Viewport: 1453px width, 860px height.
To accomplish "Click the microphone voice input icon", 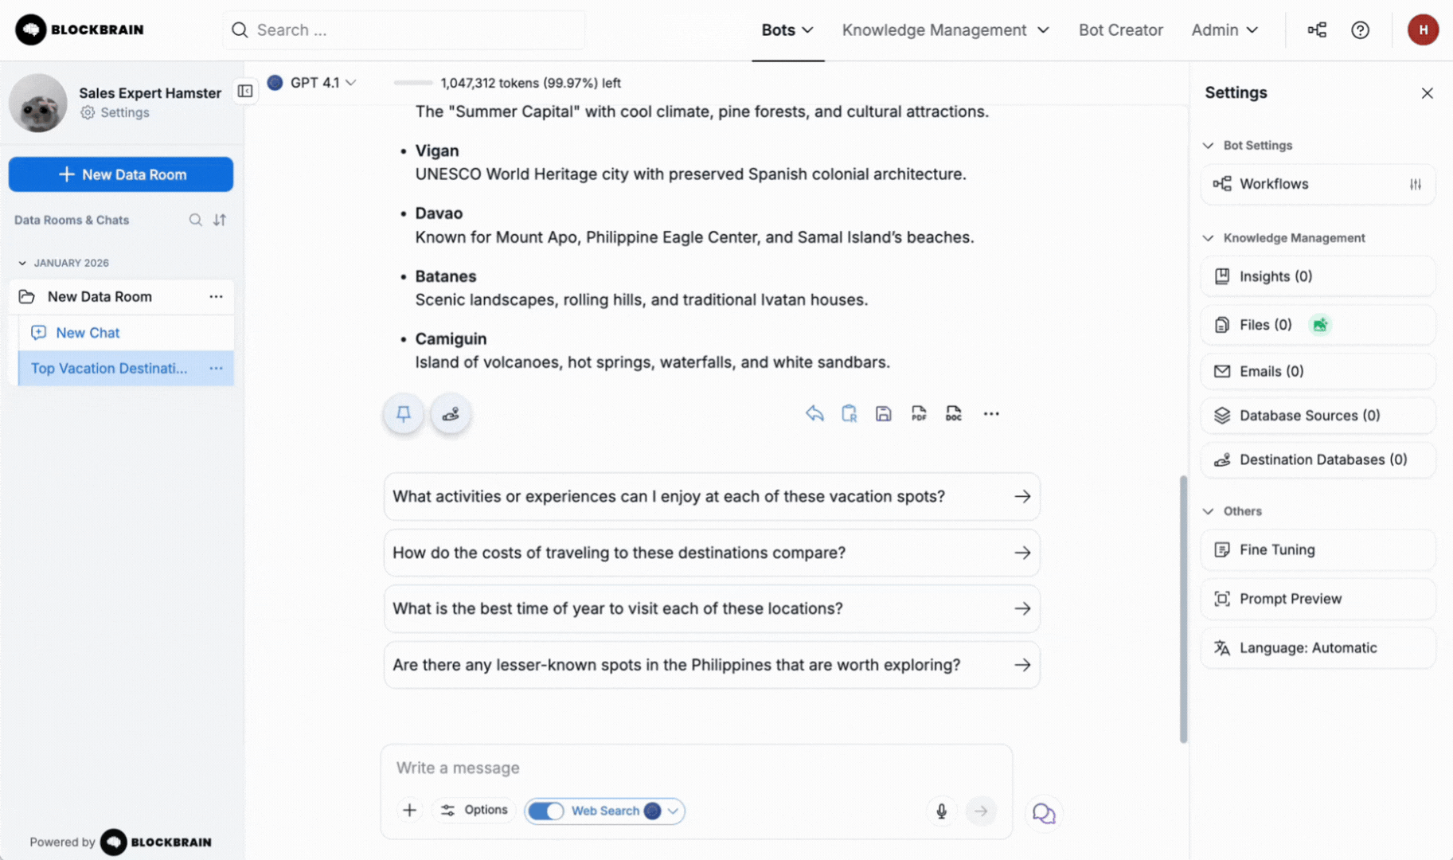I will click(941, 811).
